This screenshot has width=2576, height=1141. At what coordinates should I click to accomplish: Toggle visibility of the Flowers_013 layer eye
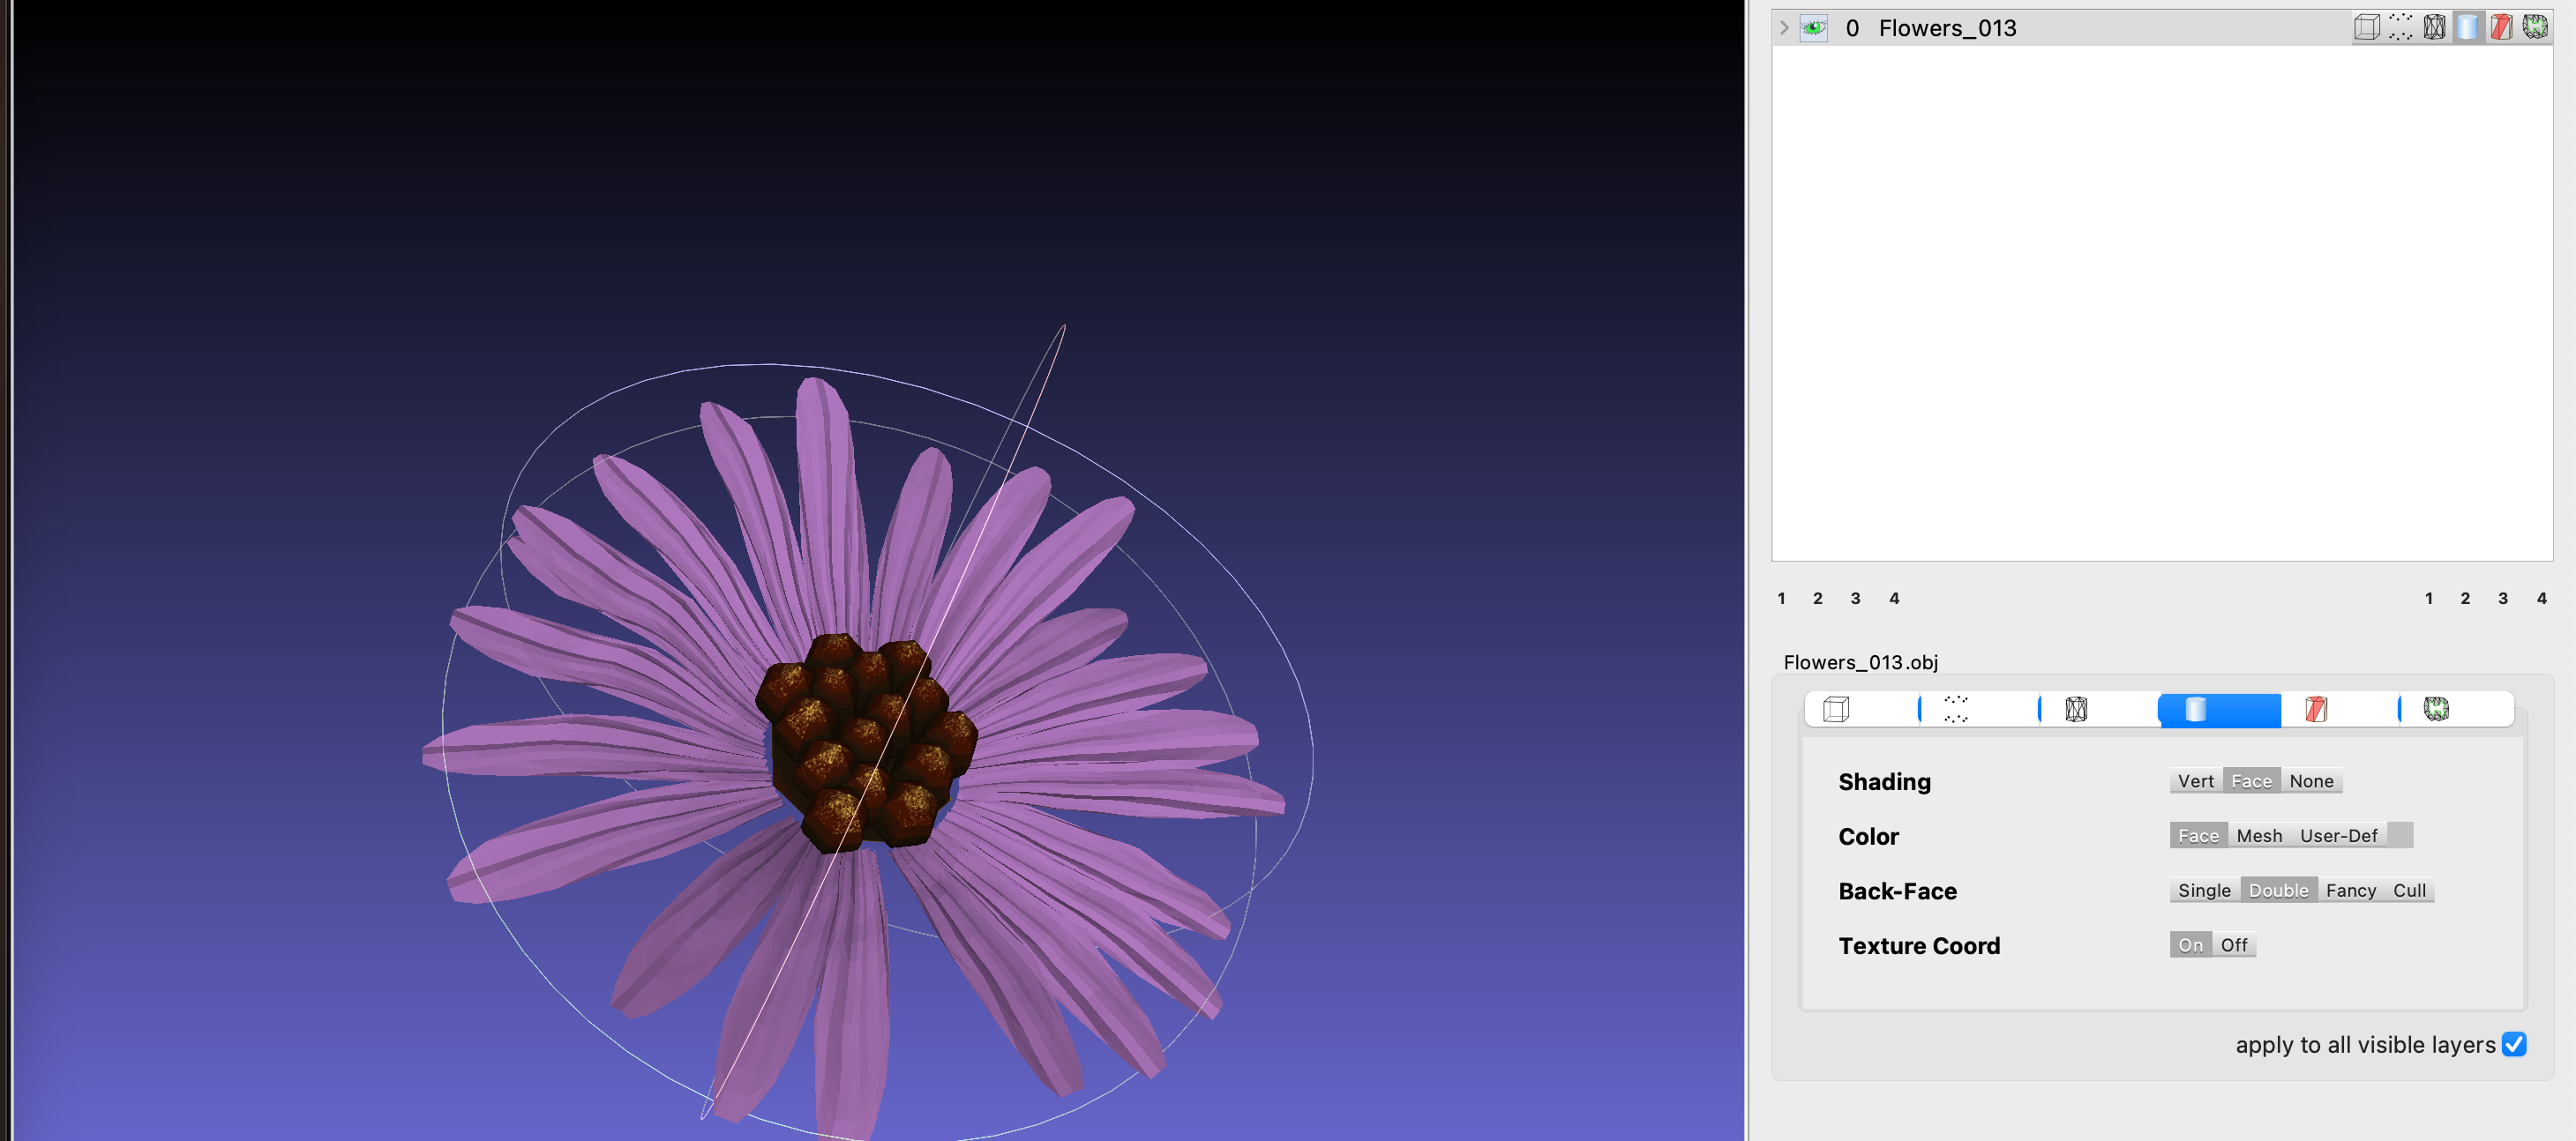[1814, 28]
